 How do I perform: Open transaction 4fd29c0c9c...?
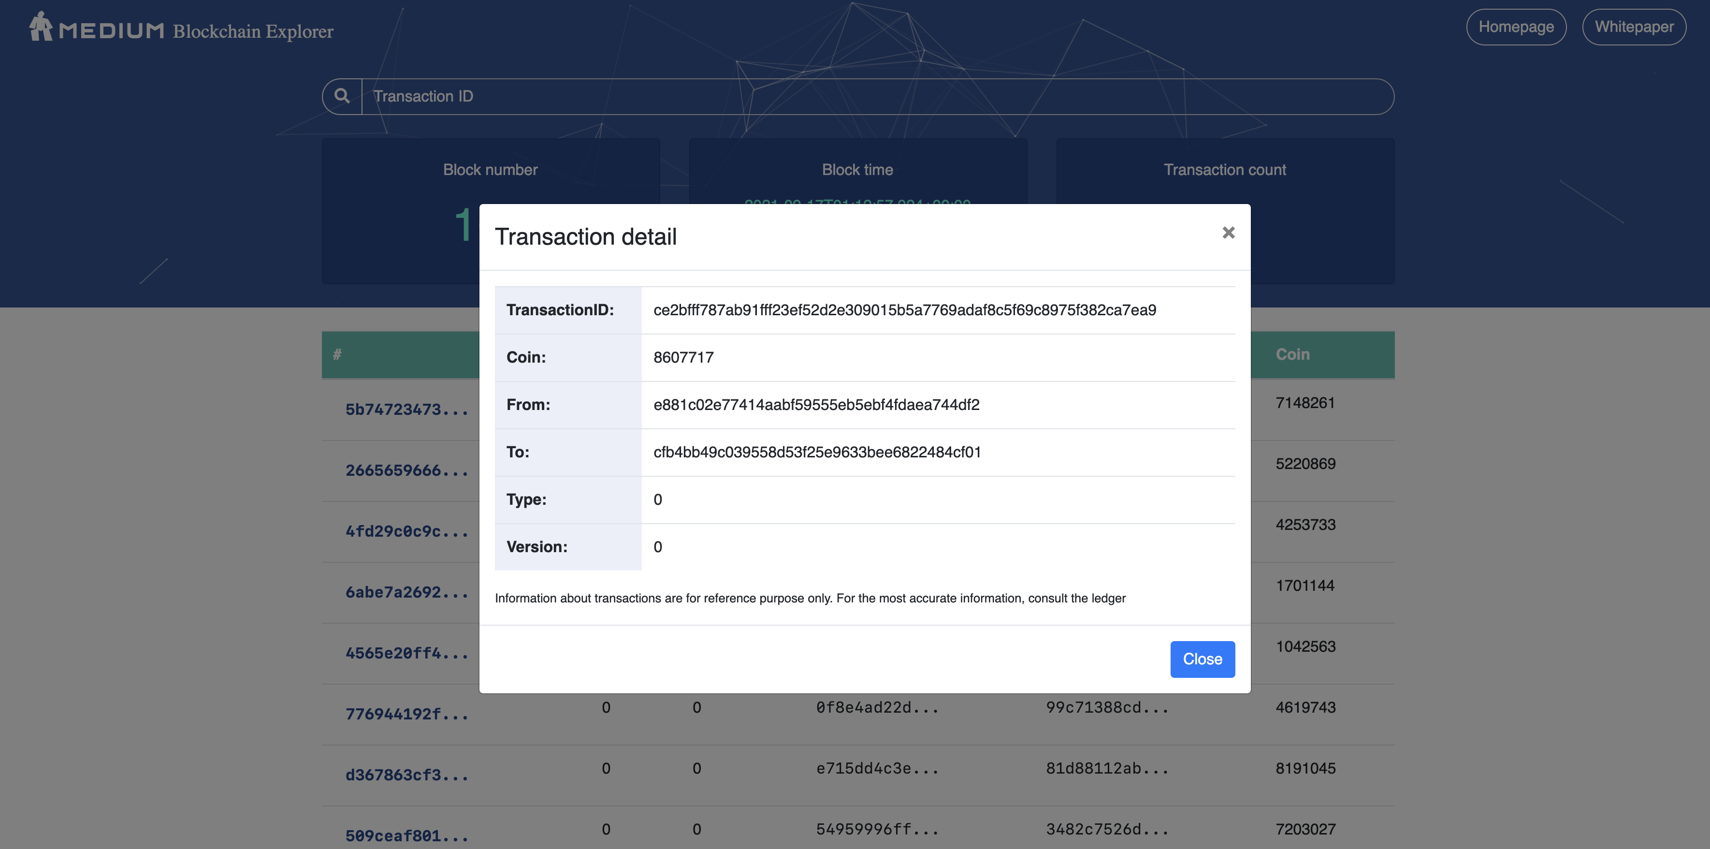[x=406, y=532]
